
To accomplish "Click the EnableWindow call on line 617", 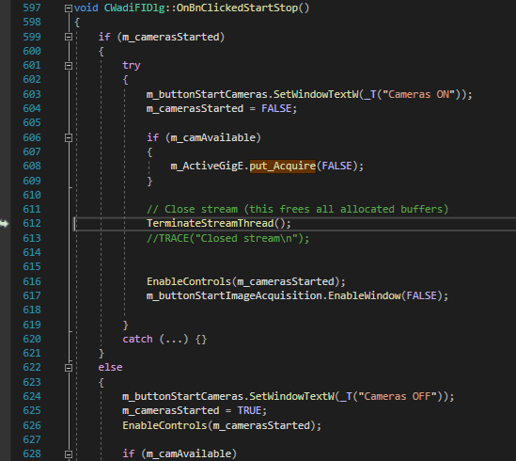I will (x=364, y=295).
